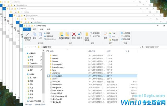Toggle the select-all checkbox in header
This screenshot has width=167, height=106.
[x=47, y=51]
